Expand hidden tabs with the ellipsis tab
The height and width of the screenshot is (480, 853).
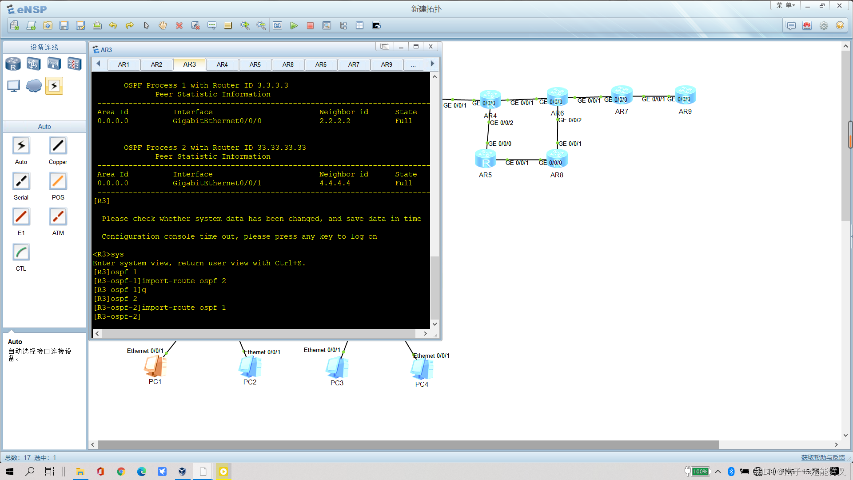click(413, 65)
